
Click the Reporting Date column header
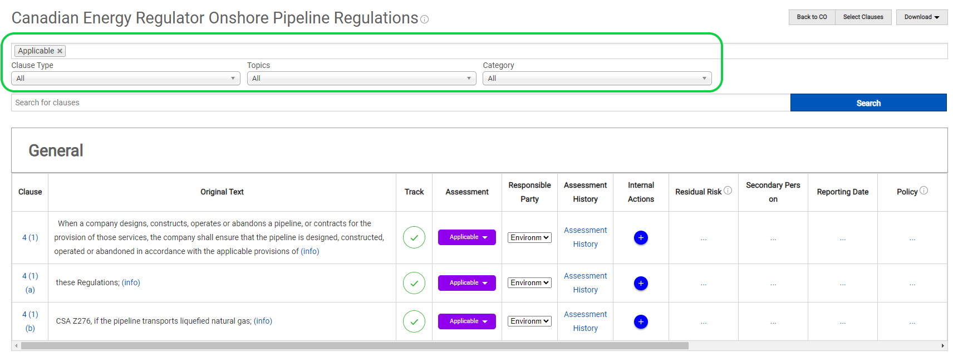click(843, 192)
